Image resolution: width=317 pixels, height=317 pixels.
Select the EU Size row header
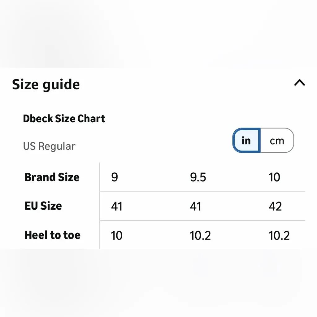tap(43, 206)
